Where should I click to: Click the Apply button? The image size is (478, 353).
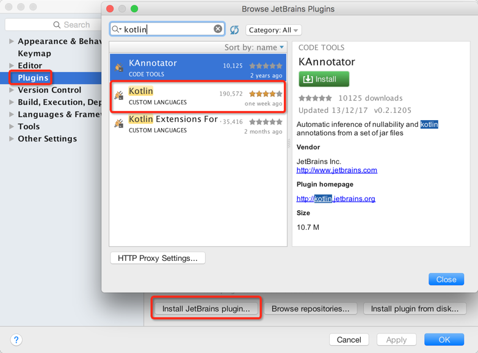coord(396,340)
